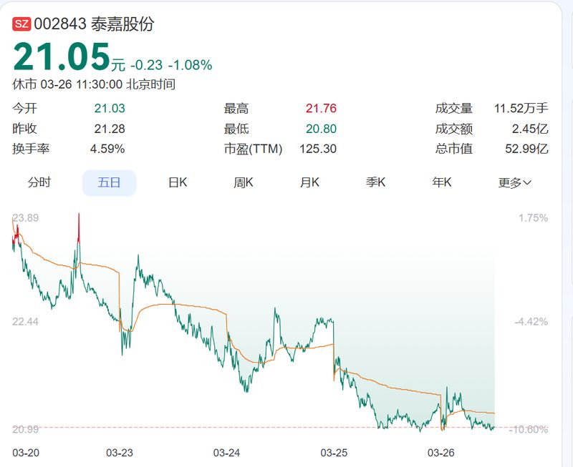
Task: Click the 03-23 date label on axis
Action: click(121, 453)
